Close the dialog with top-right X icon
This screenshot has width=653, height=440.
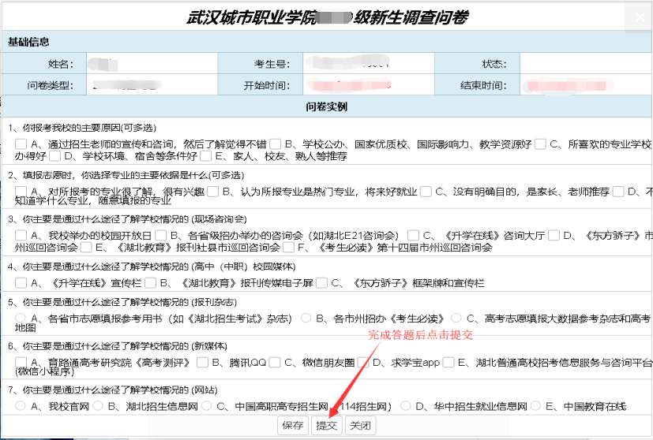(x=640, y=17)
